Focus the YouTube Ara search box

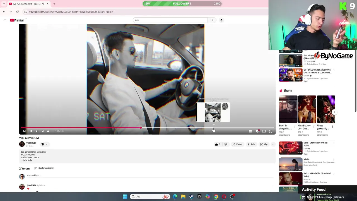(x=170, y=20)
